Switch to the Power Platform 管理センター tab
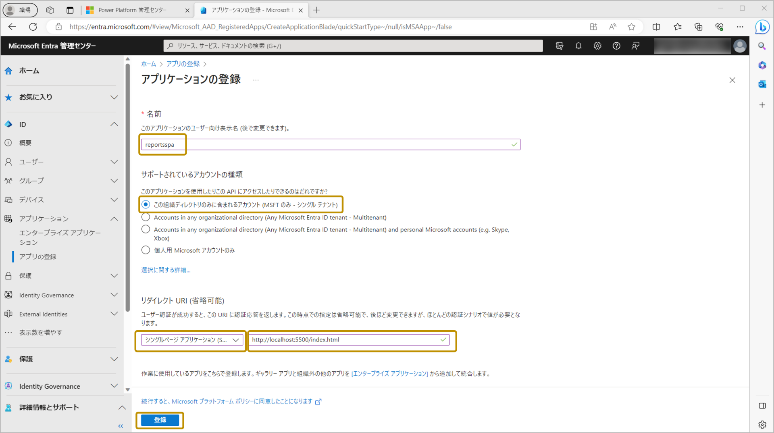This screenshot has height=433, width=774. coord(133,10)
